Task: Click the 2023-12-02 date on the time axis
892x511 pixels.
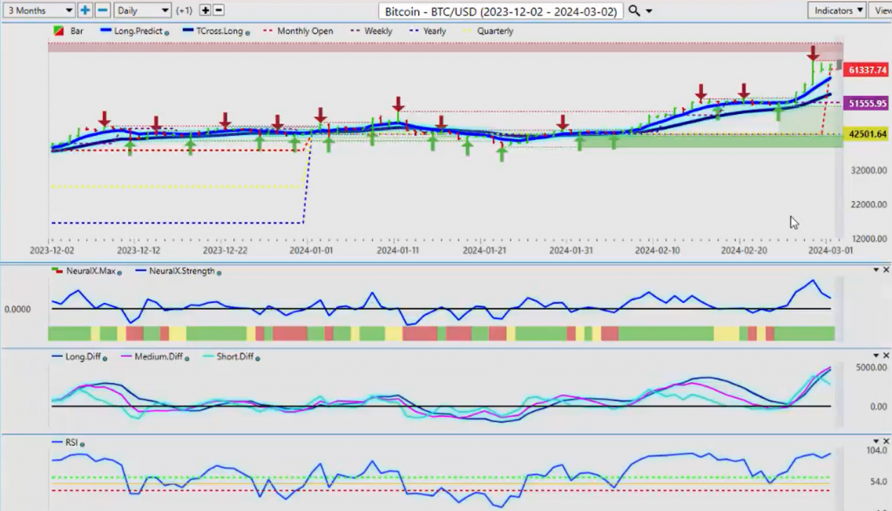Action: [51, 250]
